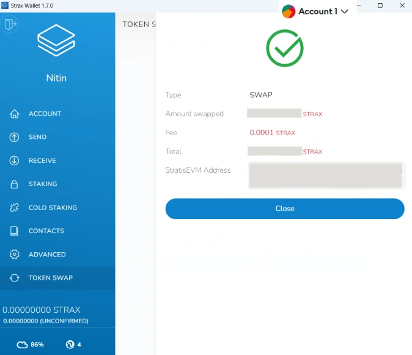412x355 pixels.
Task: Click the Account 1 colorful avatar
Action: pos(289,11)
